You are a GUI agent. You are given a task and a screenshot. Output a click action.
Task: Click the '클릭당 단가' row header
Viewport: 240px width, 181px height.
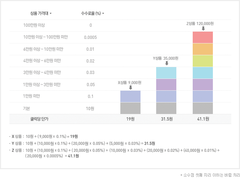(x=39, y=119)
